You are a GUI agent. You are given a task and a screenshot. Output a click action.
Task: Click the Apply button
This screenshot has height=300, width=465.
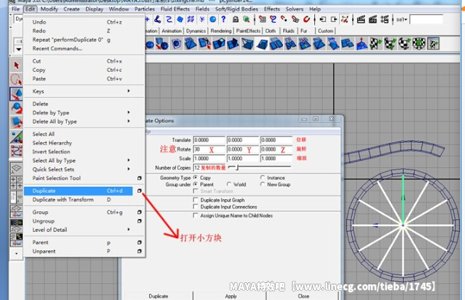230,296
